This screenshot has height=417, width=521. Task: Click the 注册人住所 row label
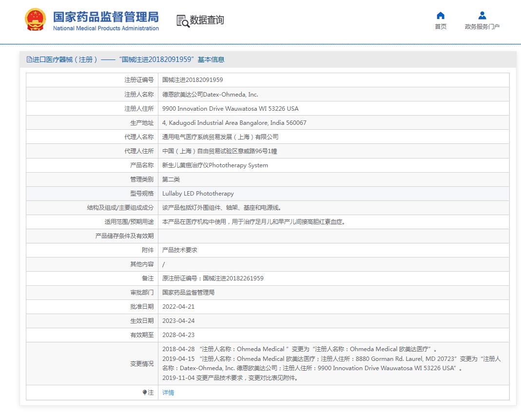[139, 108]
